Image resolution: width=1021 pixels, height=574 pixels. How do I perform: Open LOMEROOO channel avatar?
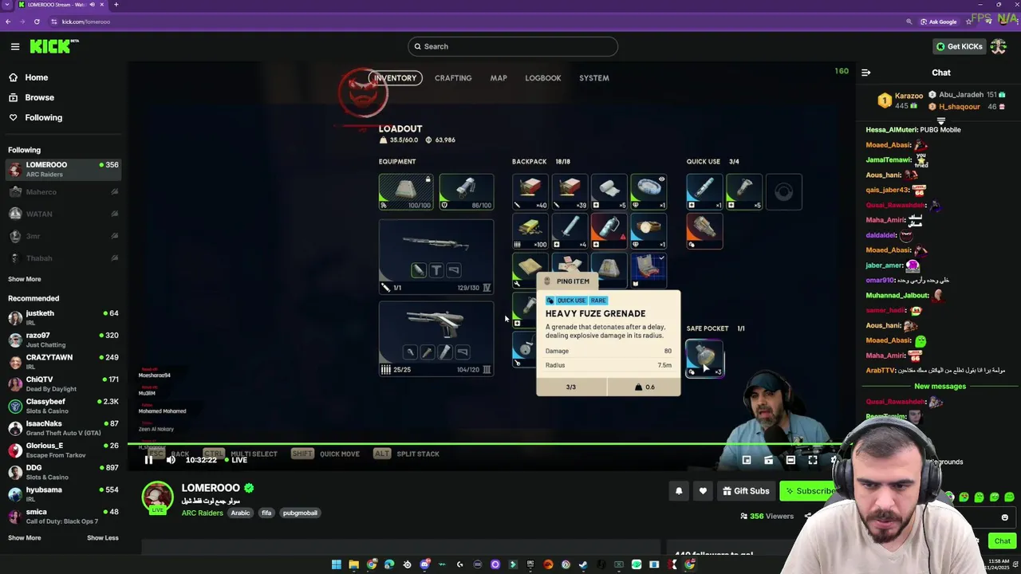pyautogui.click(x=157, y=497)
